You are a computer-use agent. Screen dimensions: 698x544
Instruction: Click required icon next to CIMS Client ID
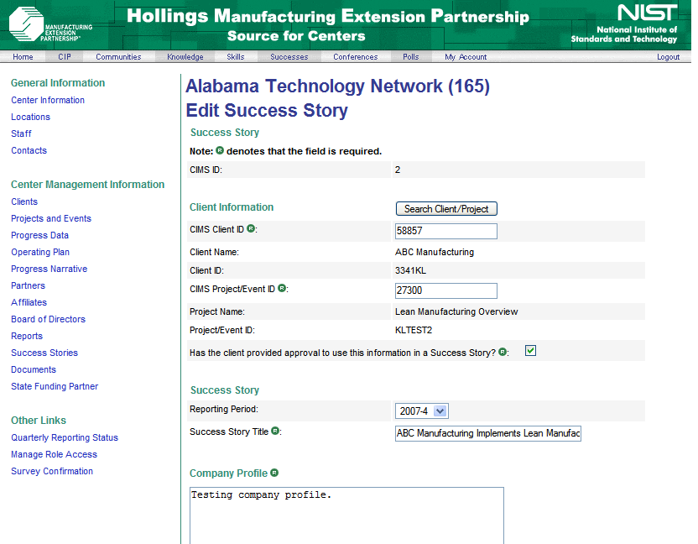tap(251, 228)
